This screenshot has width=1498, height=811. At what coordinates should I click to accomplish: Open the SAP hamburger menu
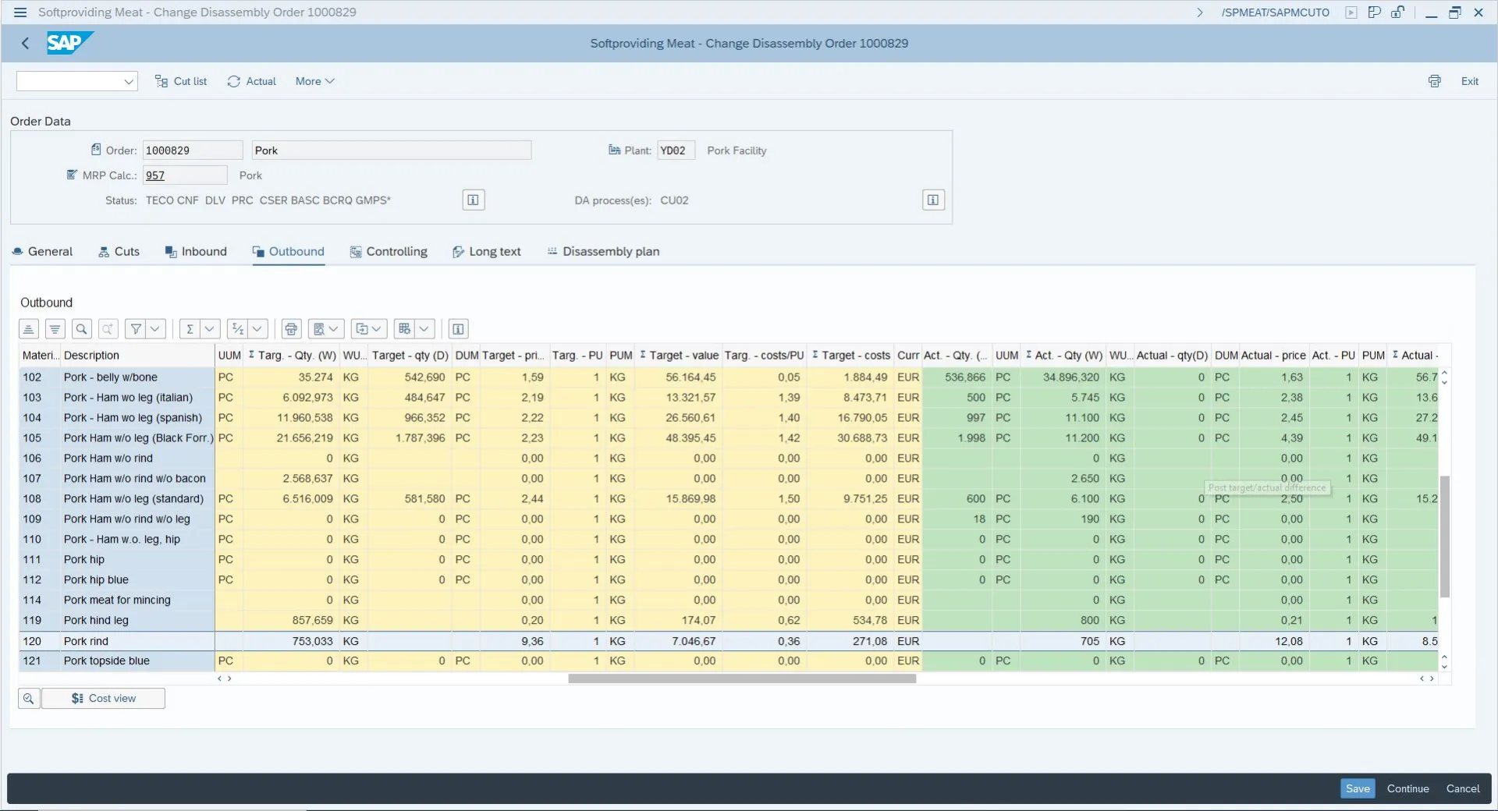20,12
